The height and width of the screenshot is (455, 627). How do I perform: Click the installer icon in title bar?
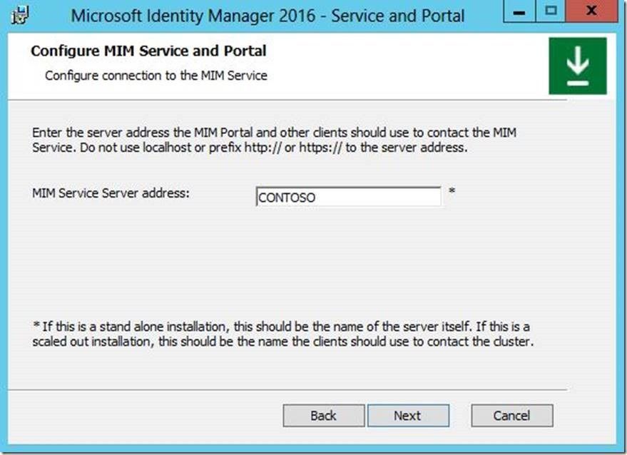[x=20, y=15]
